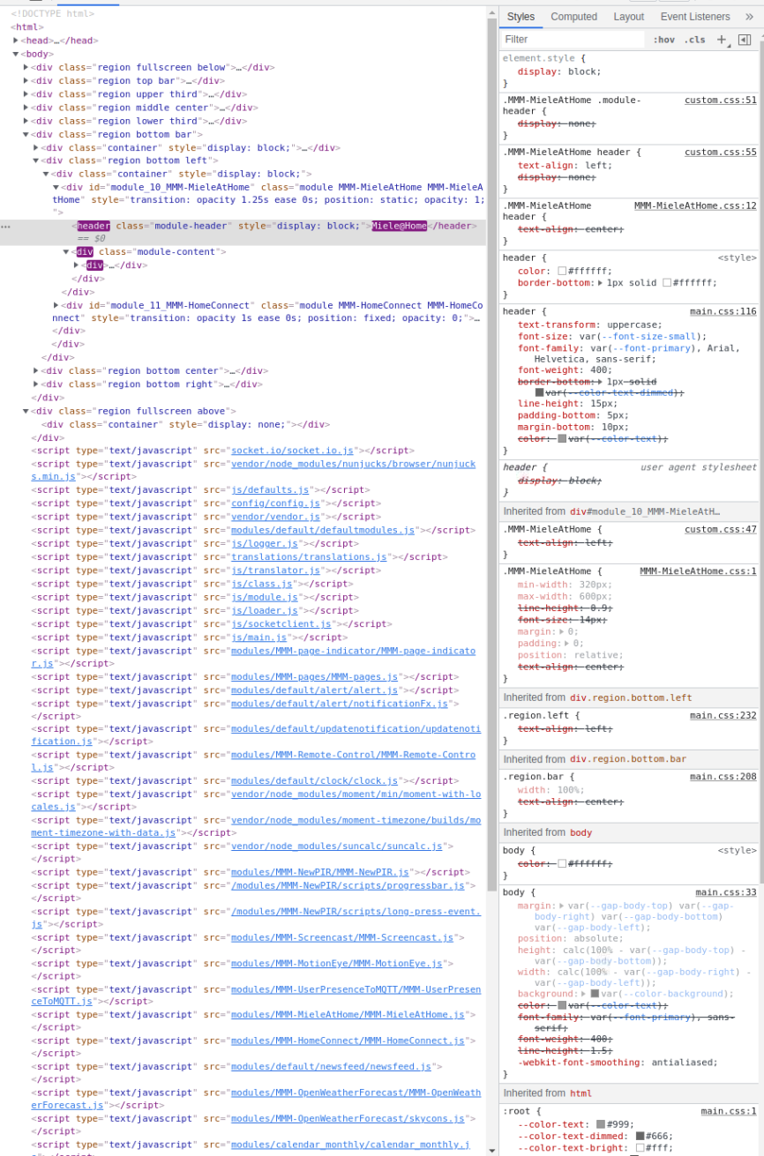Show more tabs via the double-chevron icon
Viewport: 764px width, 1156px height.
pos(749,17)
